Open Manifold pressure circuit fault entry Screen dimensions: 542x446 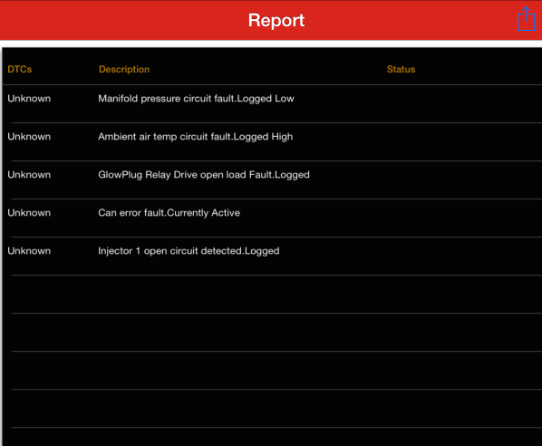(x=196, y=99)
